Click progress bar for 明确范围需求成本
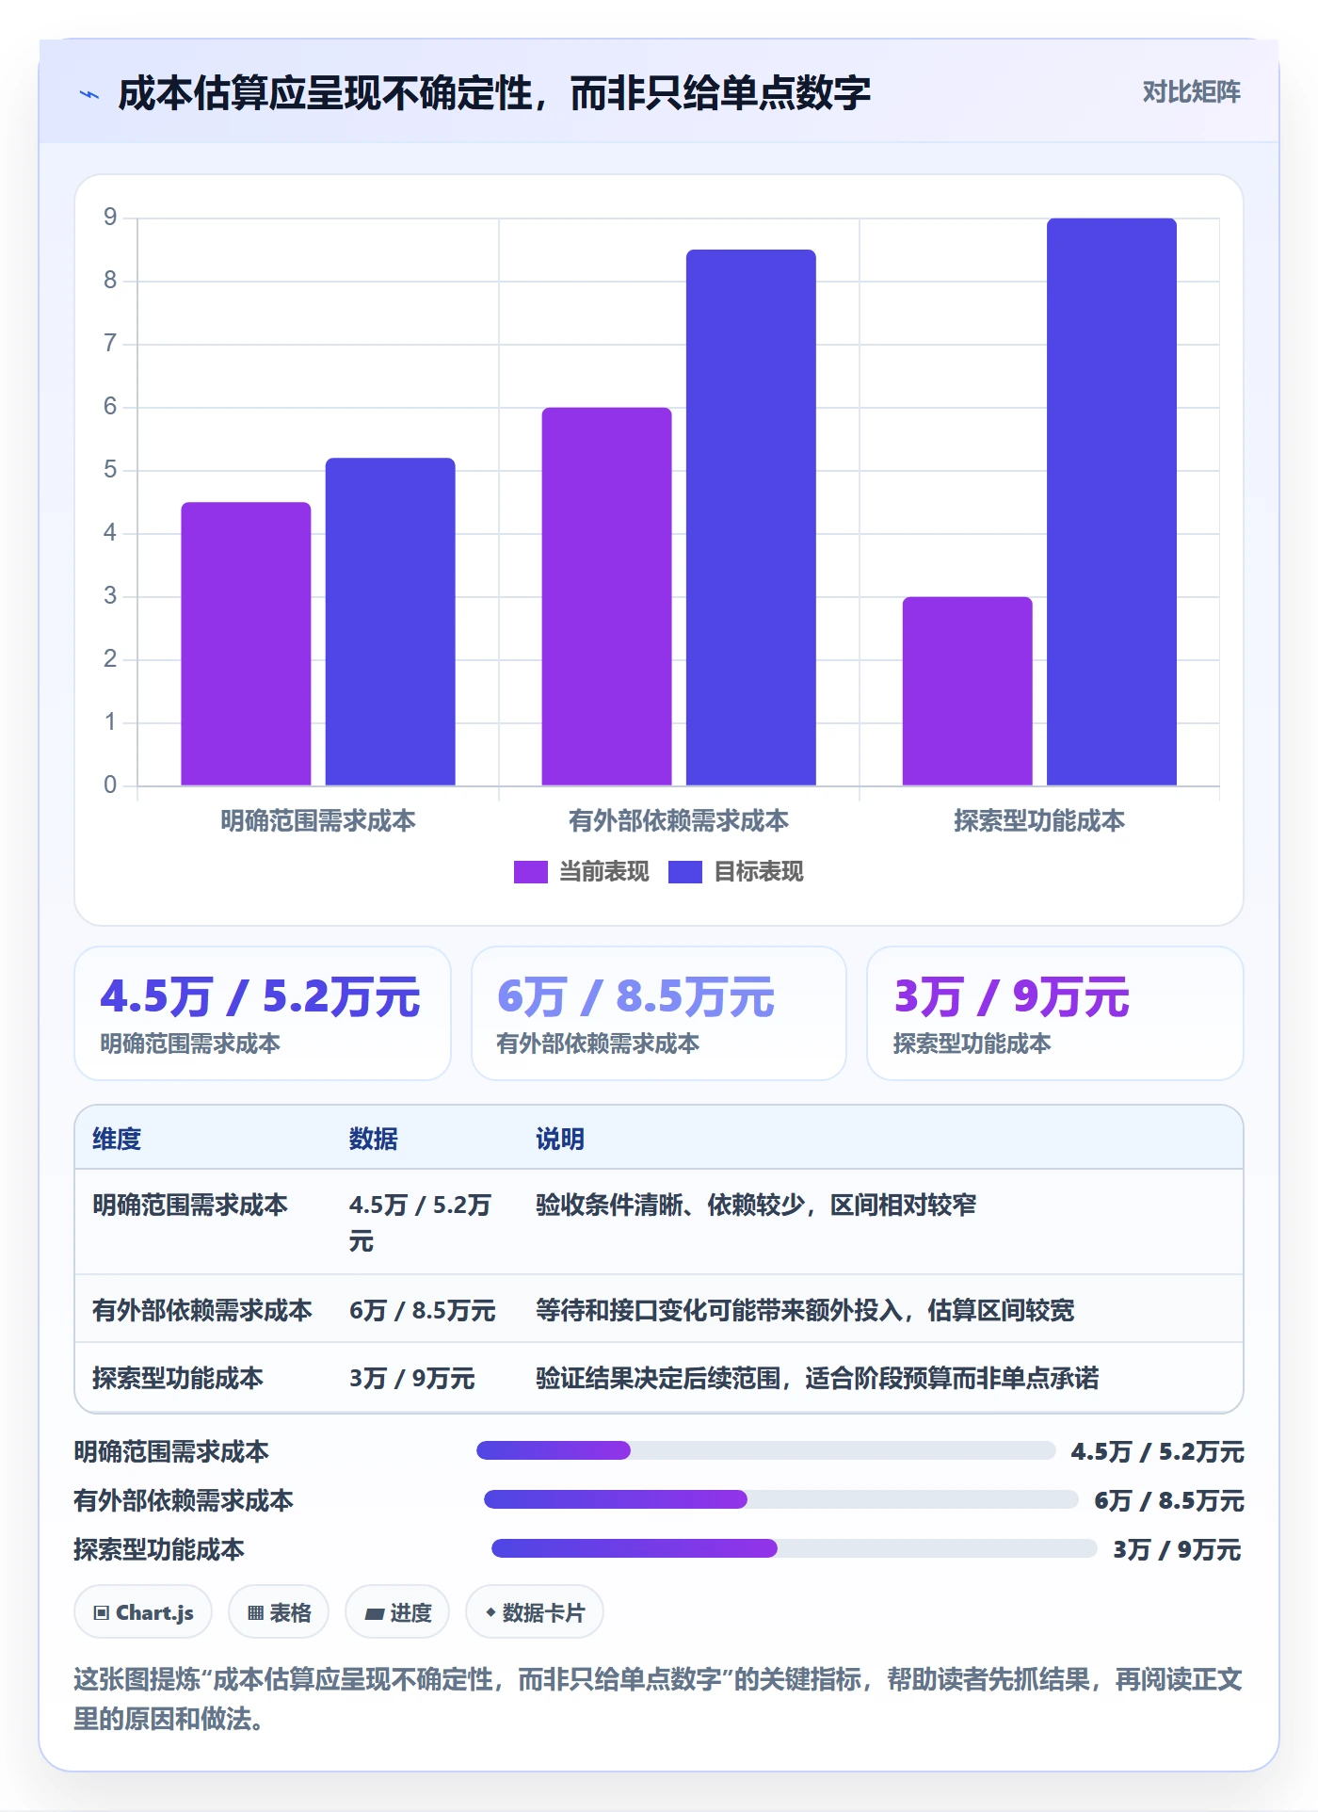1318x1812 pixels. [x=765, y=1450]
